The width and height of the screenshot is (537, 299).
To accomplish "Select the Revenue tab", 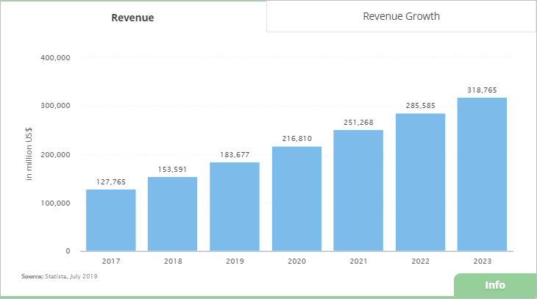I will (132, 18).
